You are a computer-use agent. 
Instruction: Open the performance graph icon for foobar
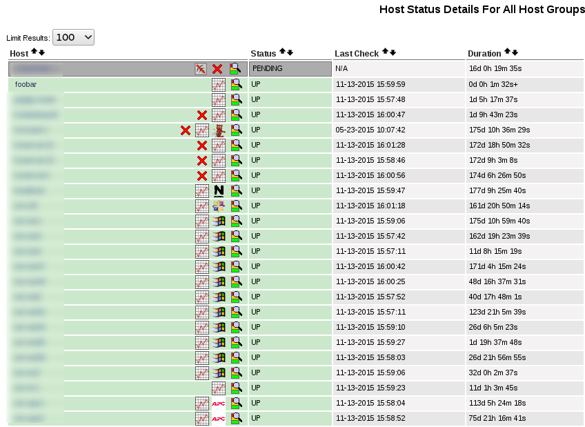click(219, 85)
